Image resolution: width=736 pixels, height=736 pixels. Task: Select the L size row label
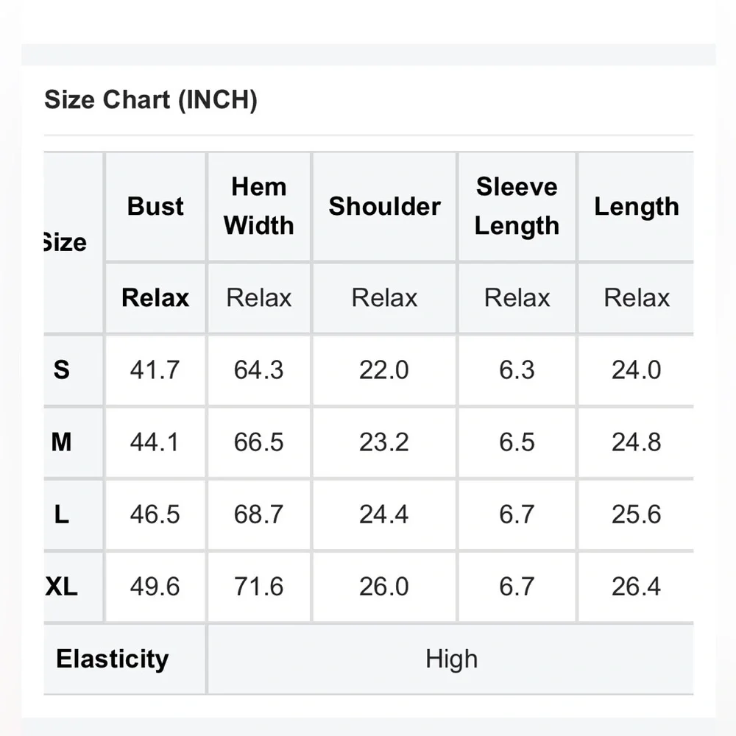(x=62, y=514)
